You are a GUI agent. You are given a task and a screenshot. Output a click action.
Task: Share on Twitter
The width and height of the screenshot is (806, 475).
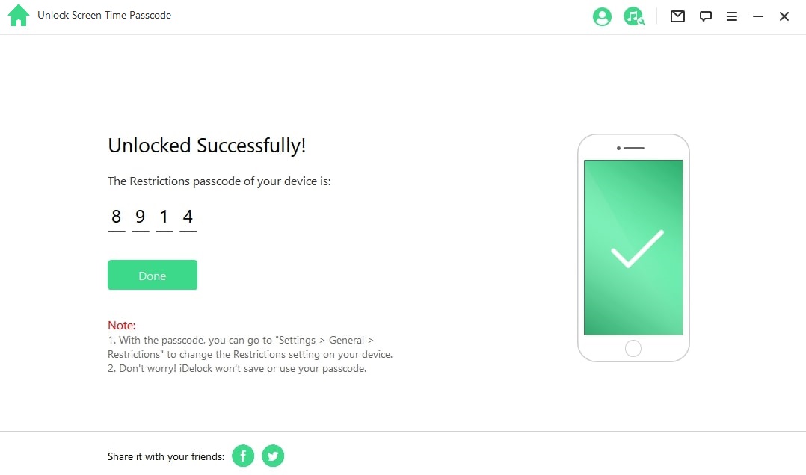click(273, 456)
